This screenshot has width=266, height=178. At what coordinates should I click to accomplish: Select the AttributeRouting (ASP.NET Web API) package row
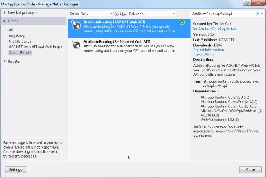[x=129, y=28]
